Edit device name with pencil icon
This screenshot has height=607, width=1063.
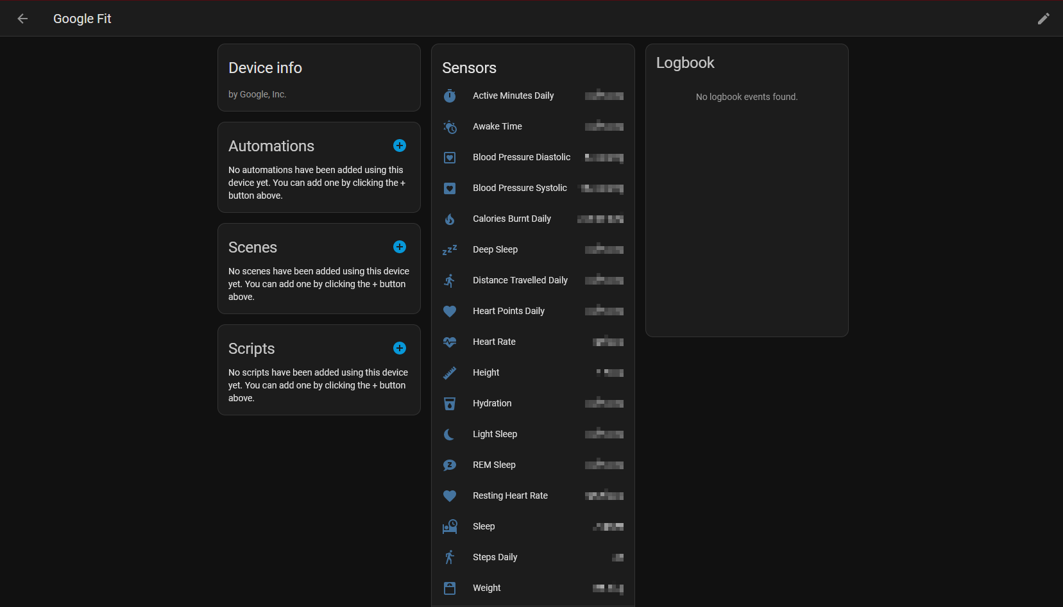click(x=1044, y=19)
